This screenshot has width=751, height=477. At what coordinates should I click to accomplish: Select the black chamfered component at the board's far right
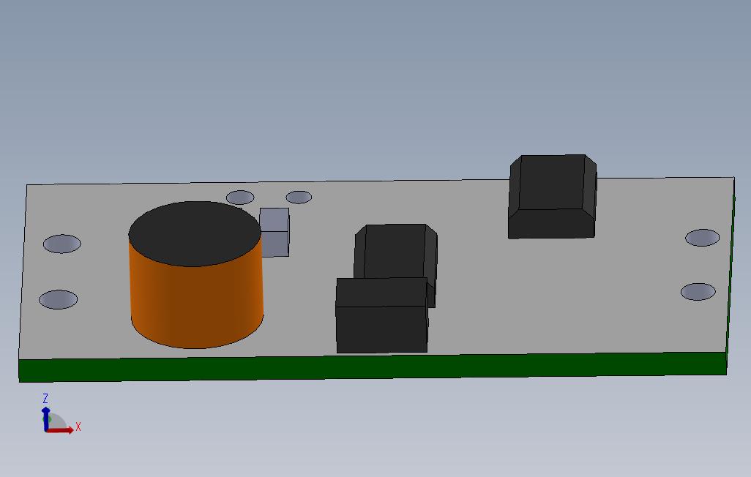click(552, 196)
